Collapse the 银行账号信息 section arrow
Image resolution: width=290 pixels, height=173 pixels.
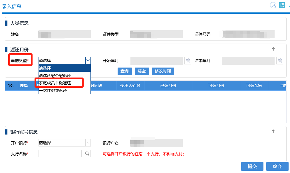tap(273, 131)
